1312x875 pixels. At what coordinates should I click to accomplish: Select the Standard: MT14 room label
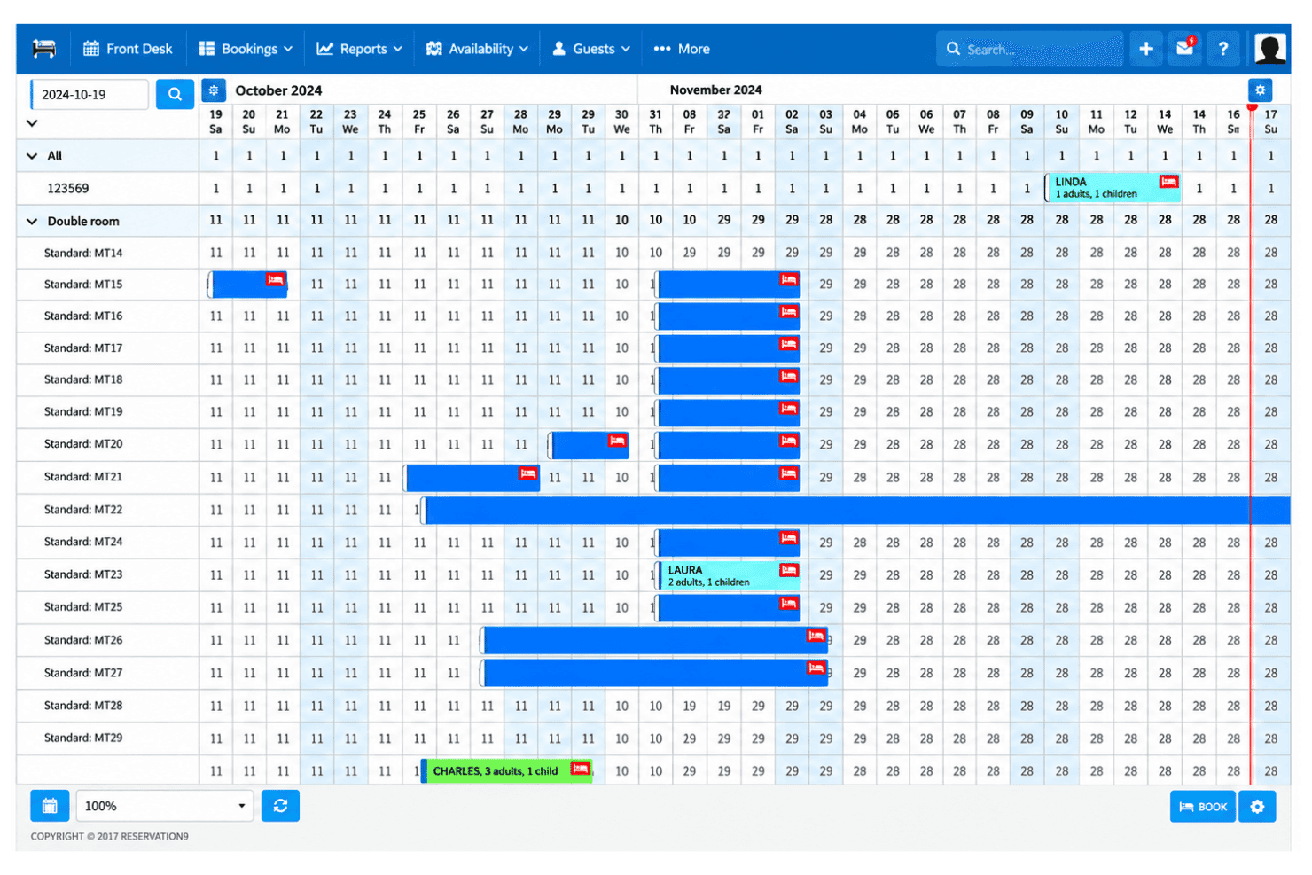[83, 253]
